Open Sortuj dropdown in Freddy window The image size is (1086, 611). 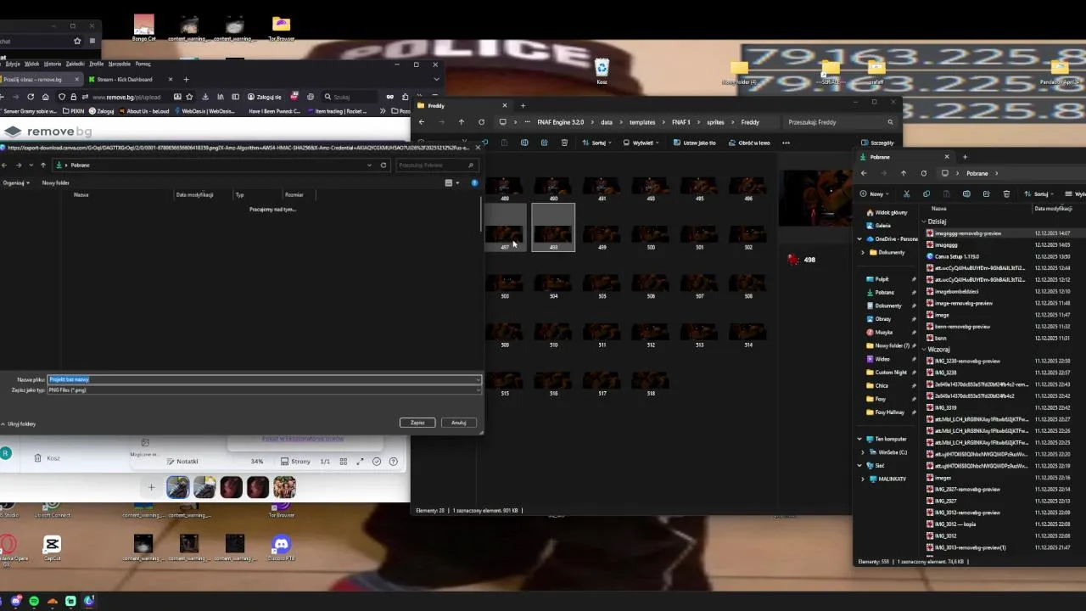[x=598, y=143]
